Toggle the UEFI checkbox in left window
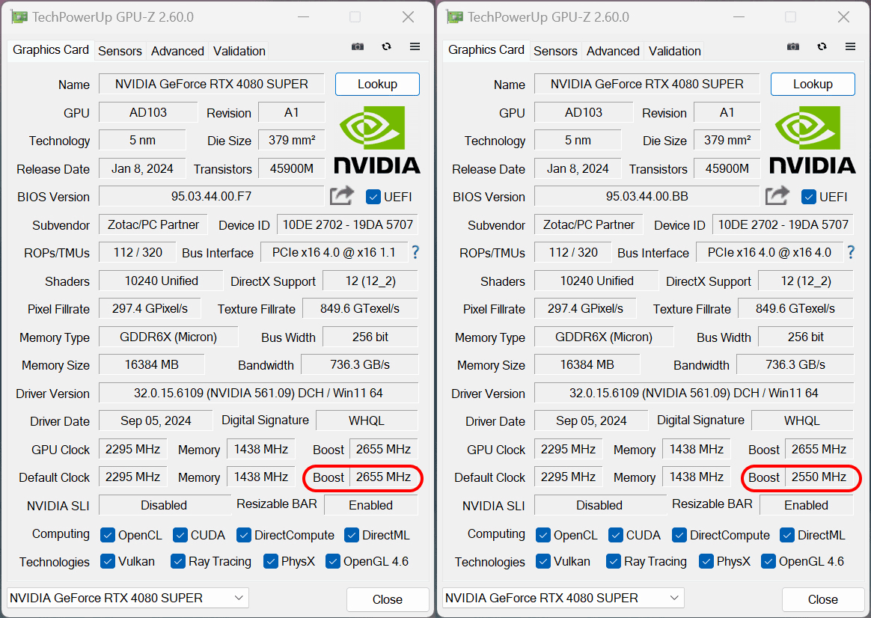Image resolution: width=871 pixels, height=618 pixels. (x=373, y=197)
